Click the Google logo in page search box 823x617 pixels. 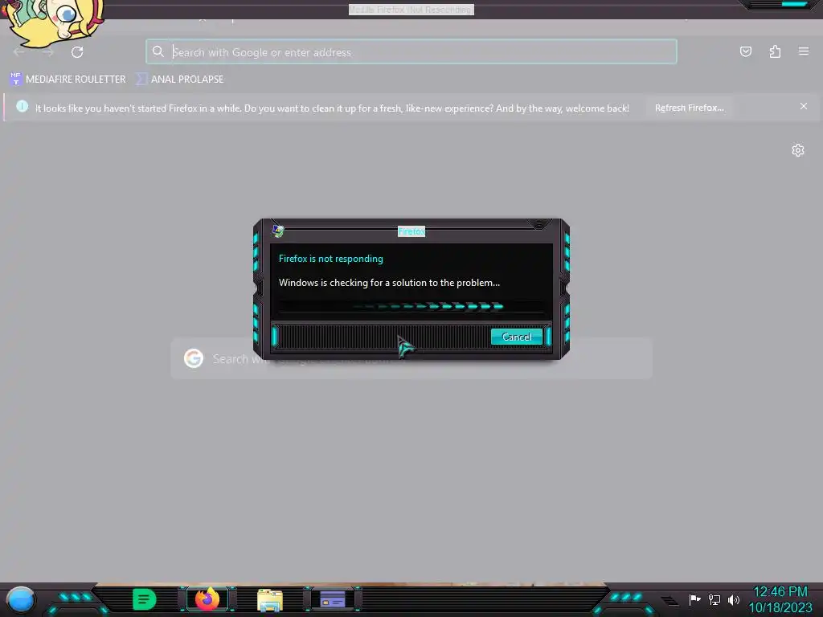pyautogui.click(x=194, y=359)
